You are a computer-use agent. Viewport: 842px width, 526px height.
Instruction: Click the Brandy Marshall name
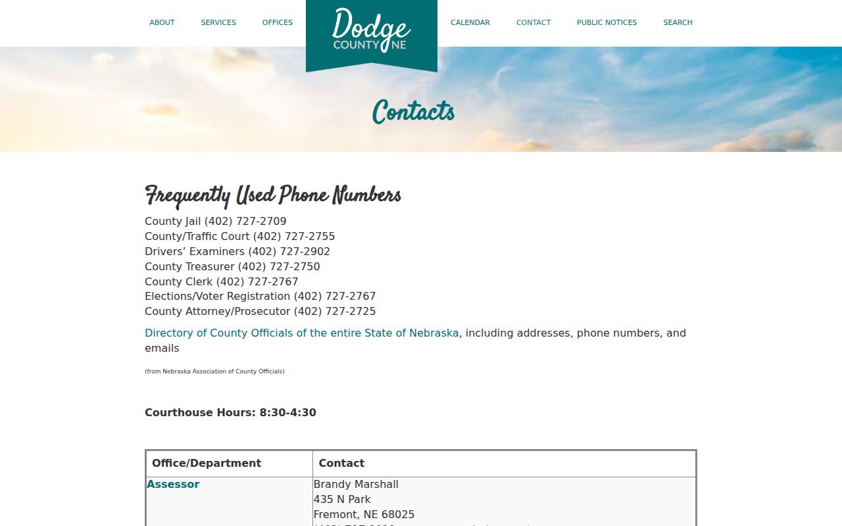point(356,485)
